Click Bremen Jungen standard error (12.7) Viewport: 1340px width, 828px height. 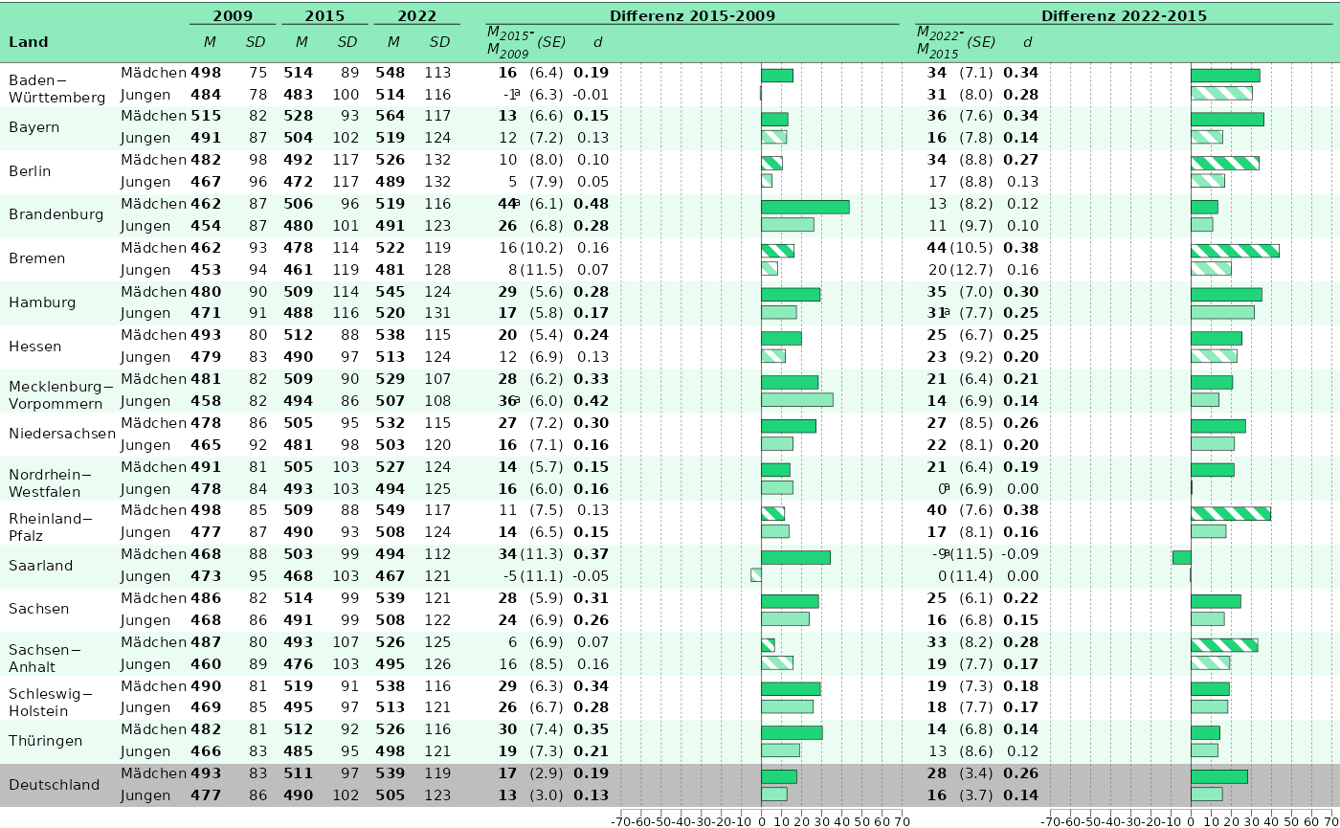(x=971, y=270)
